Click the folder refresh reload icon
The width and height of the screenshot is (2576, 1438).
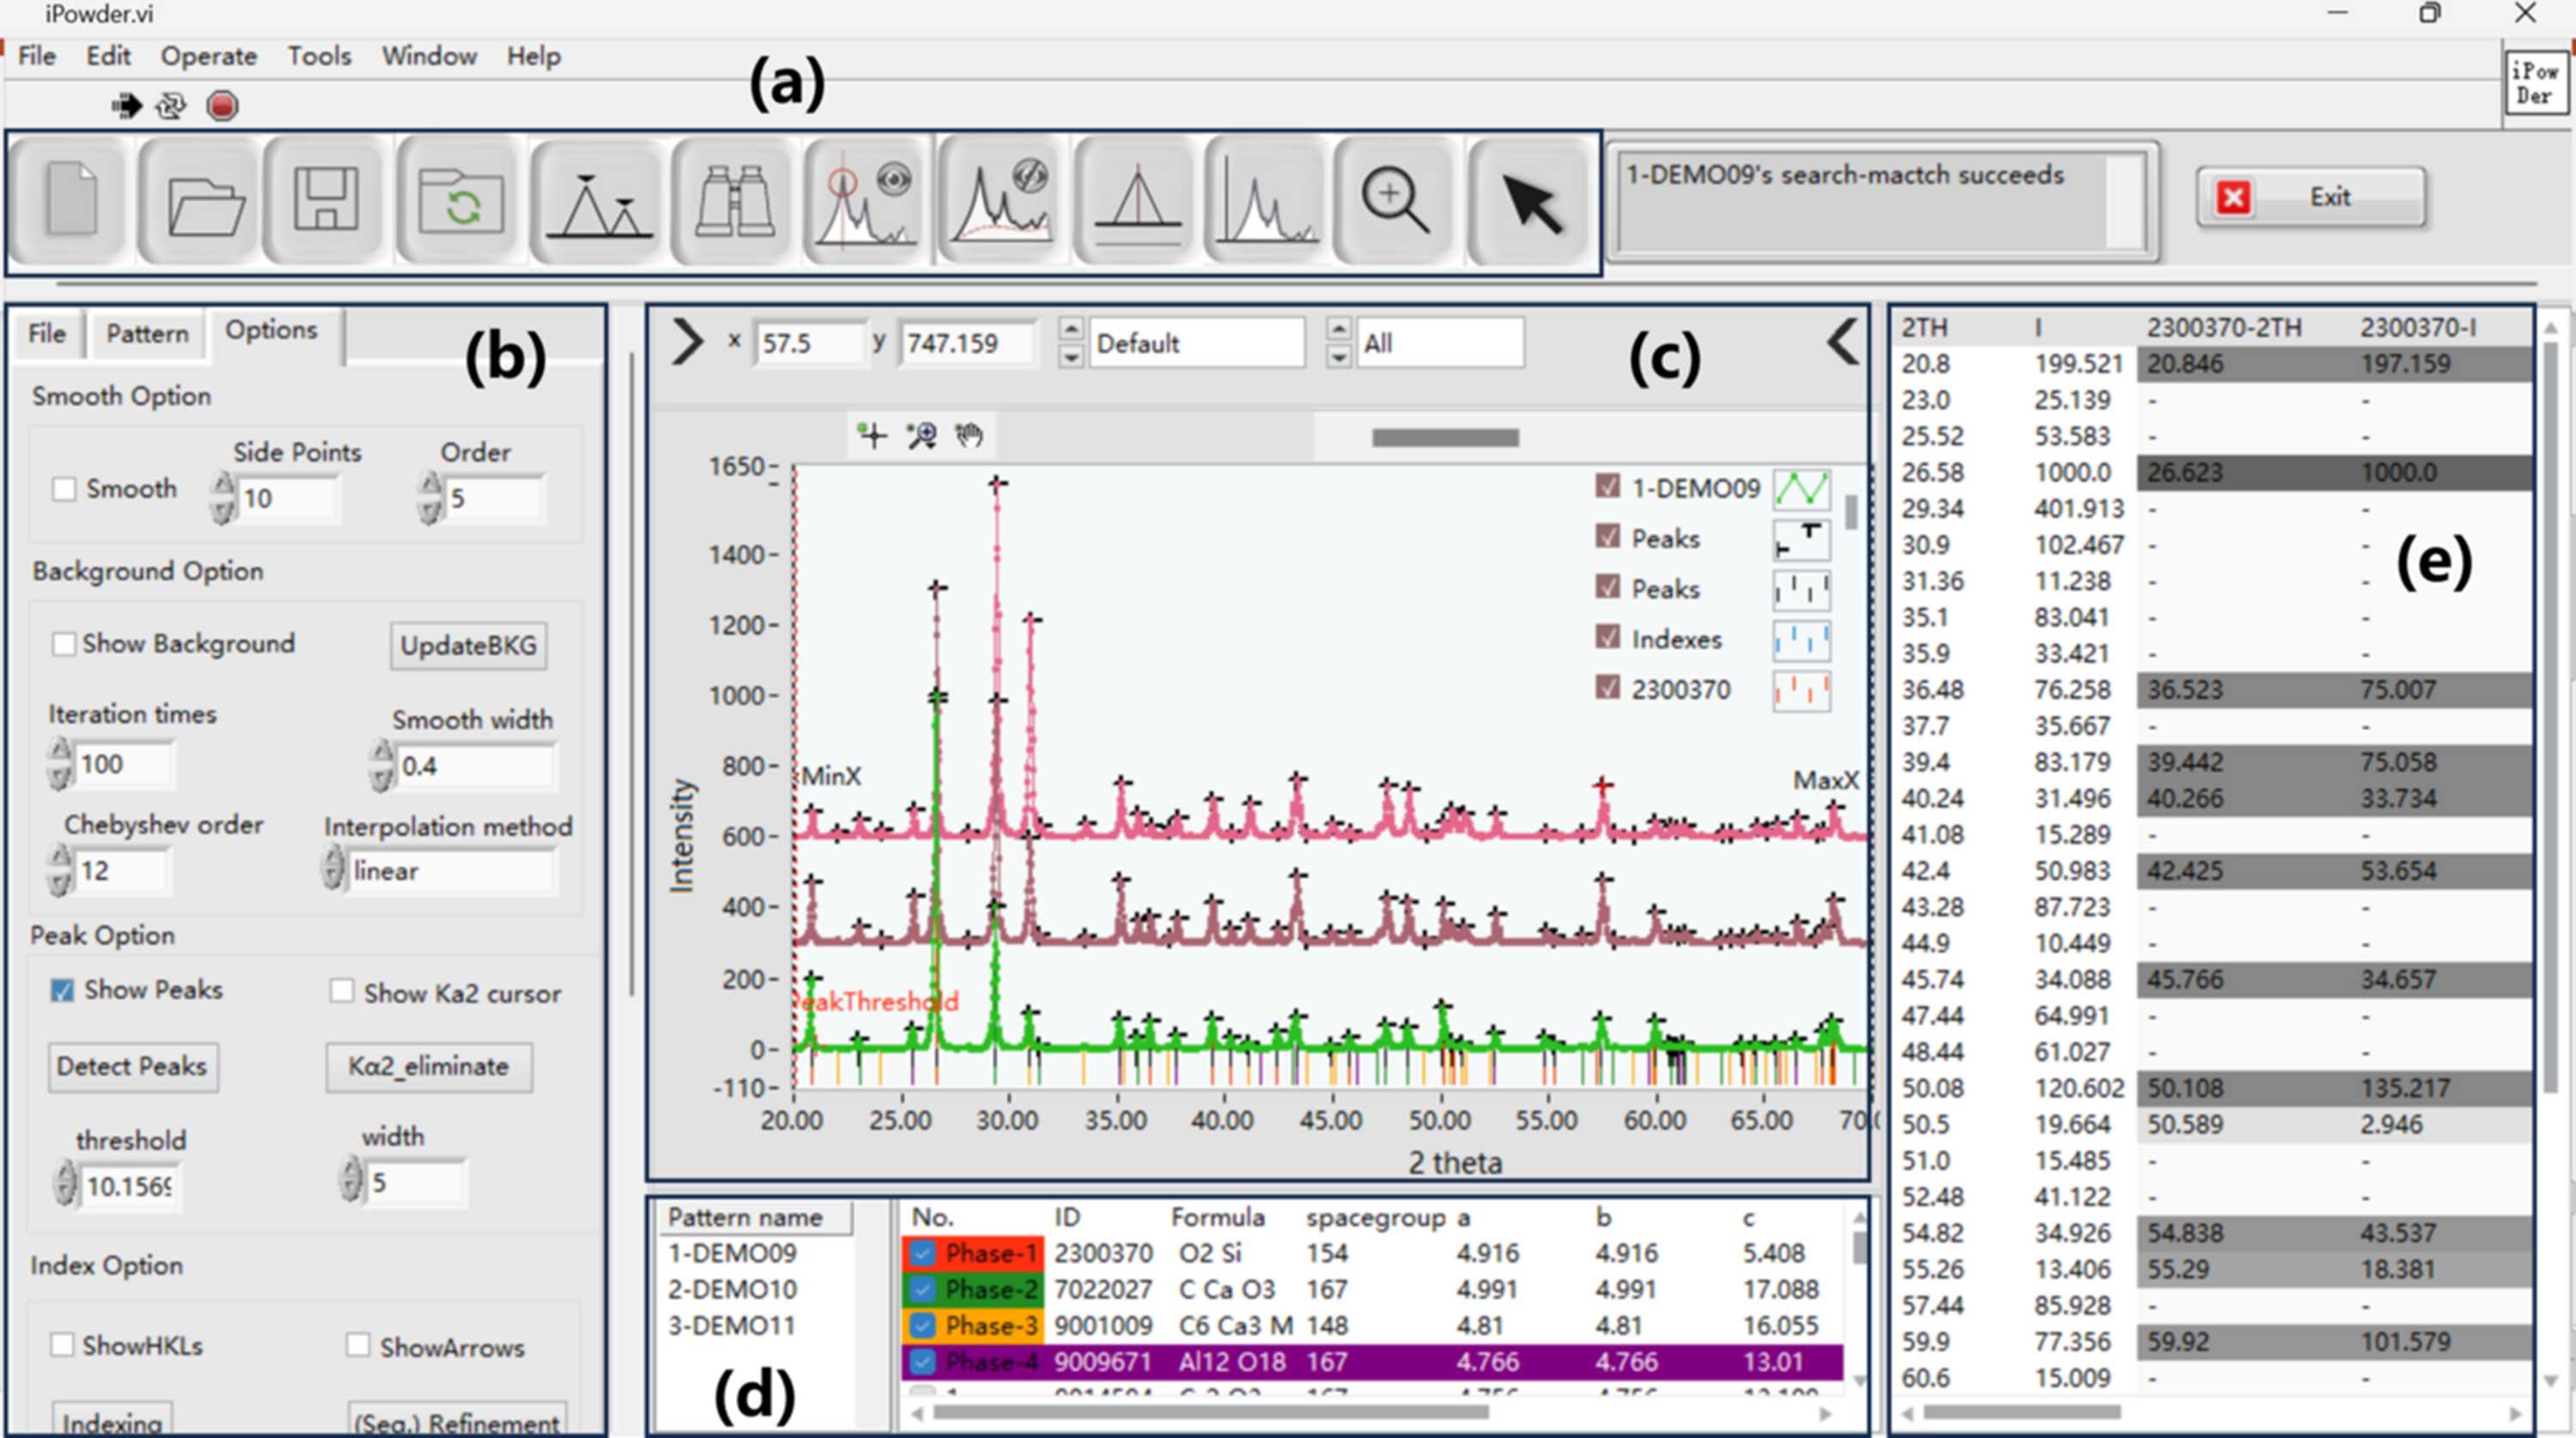[459, 200]
